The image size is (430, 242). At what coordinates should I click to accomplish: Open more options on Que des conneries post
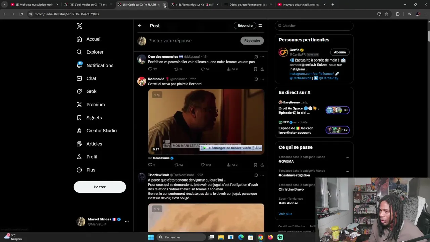pos(262,57)
